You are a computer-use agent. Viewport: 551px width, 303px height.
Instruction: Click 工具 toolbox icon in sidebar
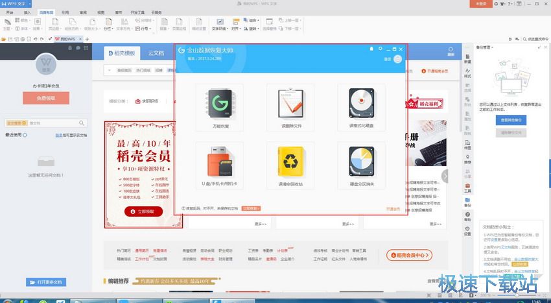pyautogui.click(x=467, y=188)
